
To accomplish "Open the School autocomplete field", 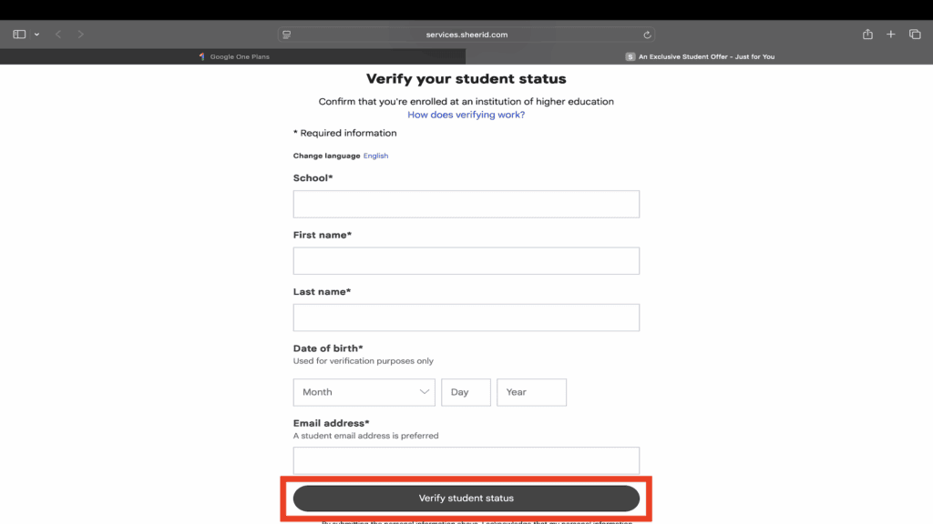I will (466, 204).
